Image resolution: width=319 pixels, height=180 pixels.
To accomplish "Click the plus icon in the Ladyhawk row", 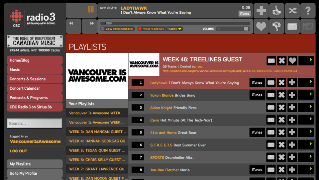I will [292, 83].
